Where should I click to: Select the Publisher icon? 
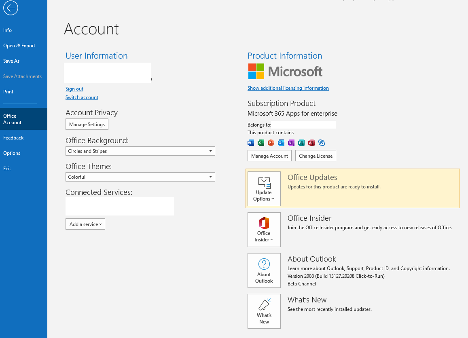coord(301,143)
